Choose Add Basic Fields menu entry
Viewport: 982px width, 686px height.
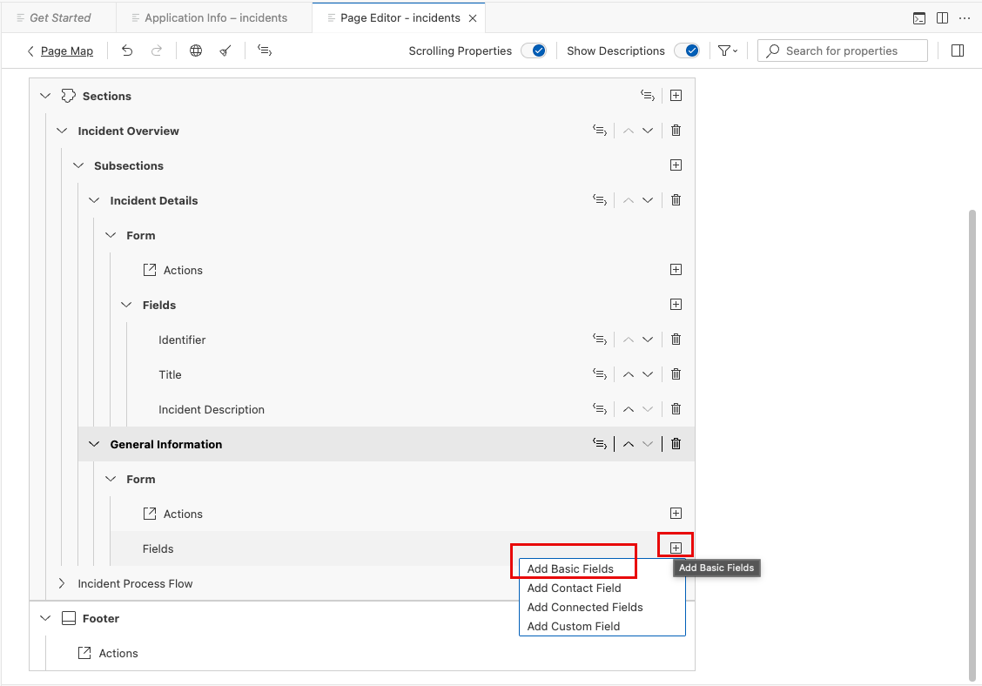[x=602, y=568]
